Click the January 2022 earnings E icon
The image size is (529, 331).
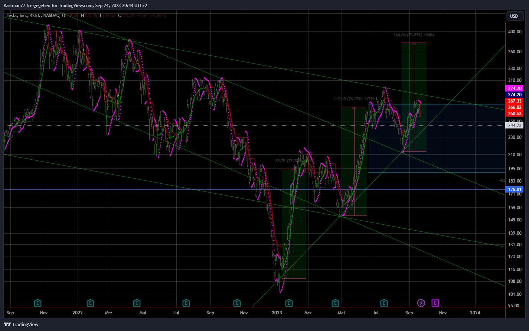[x=90, y=303]
